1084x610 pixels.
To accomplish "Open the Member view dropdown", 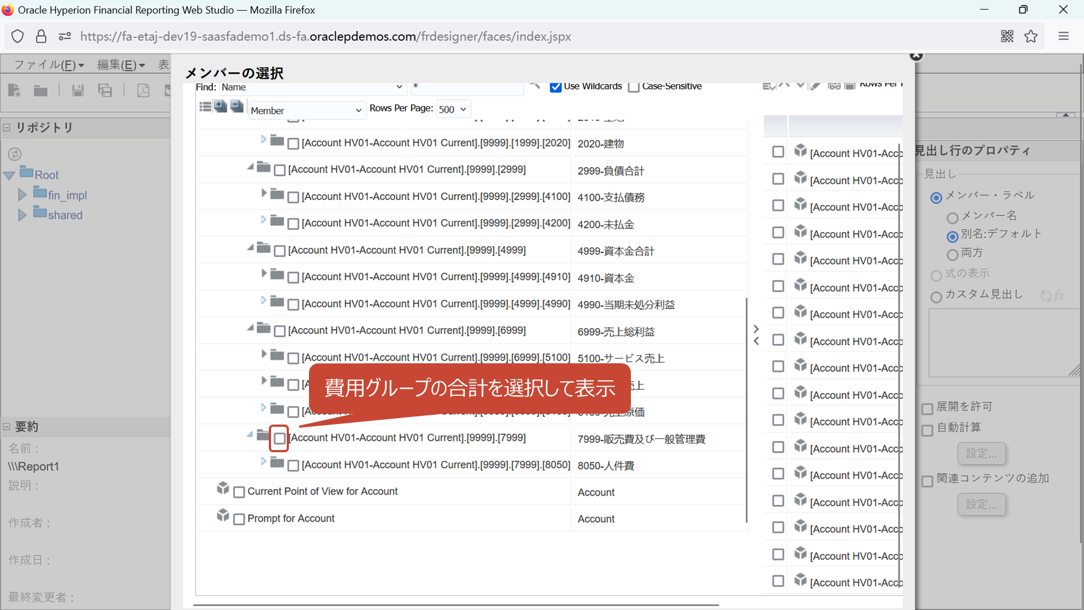I will pyautogui.click(x=306, y=111).
